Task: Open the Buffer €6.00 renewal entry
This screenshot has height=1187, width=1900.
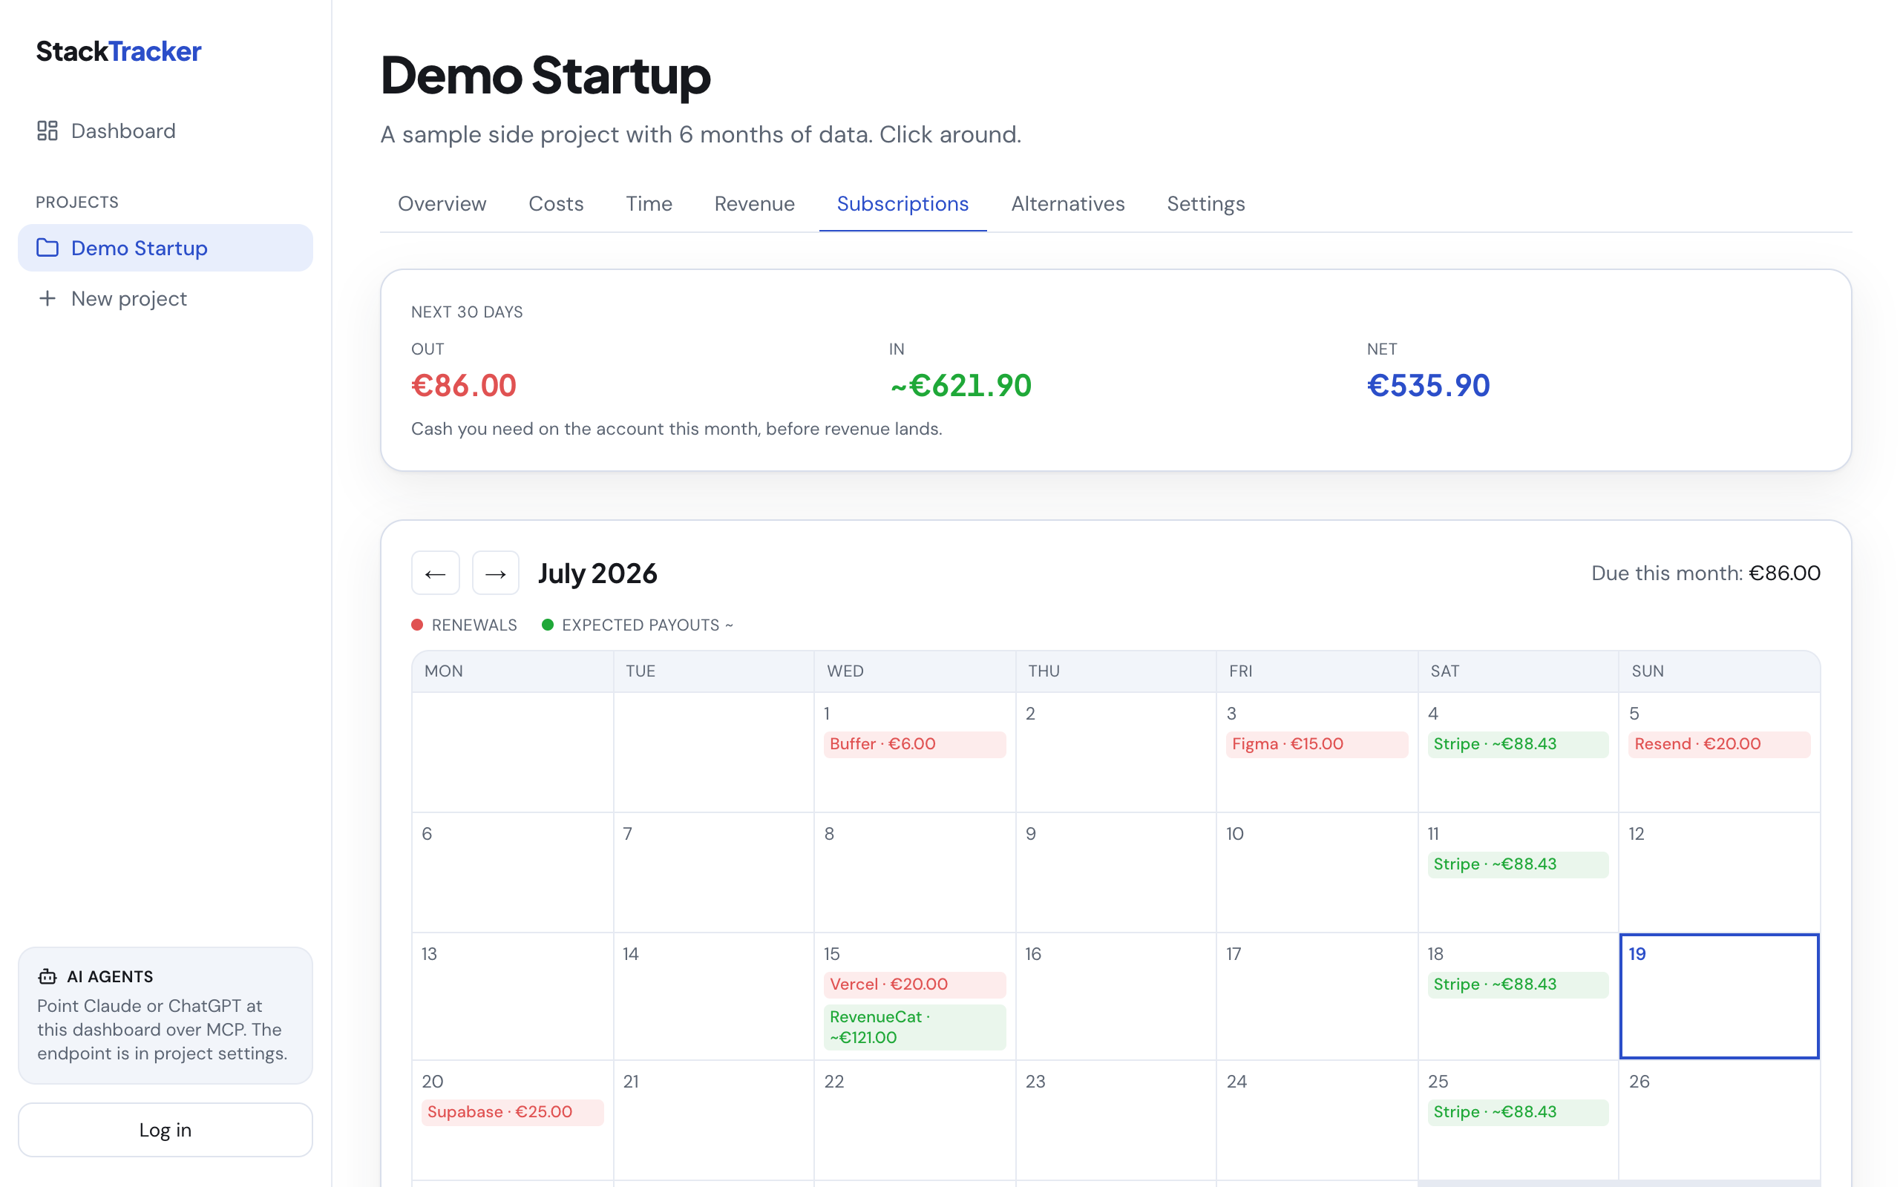Action: (914, 744)
